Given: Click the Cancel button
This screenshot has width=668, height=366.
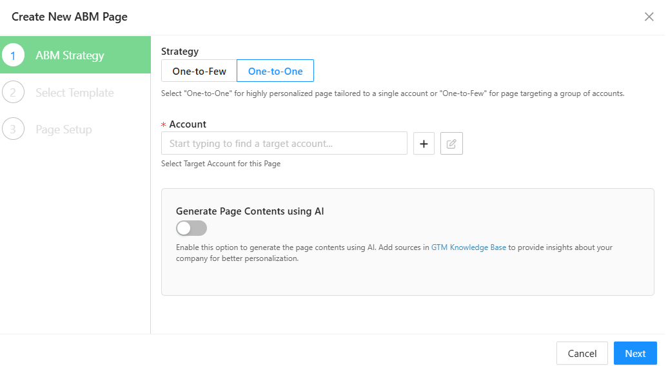Looking at the screenshot, I should pos(582,353).
